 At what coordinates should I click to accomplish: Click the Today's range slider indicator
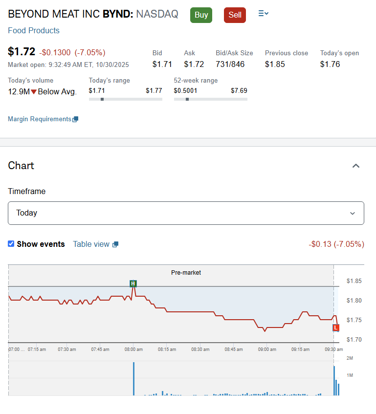(x=102, y=99)
